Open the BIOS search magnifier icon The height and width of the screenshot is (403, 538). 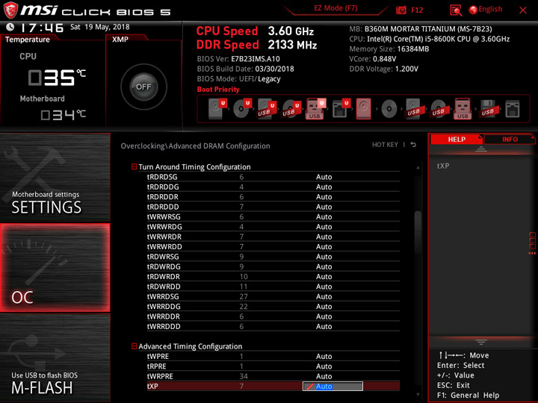point(456,10)
